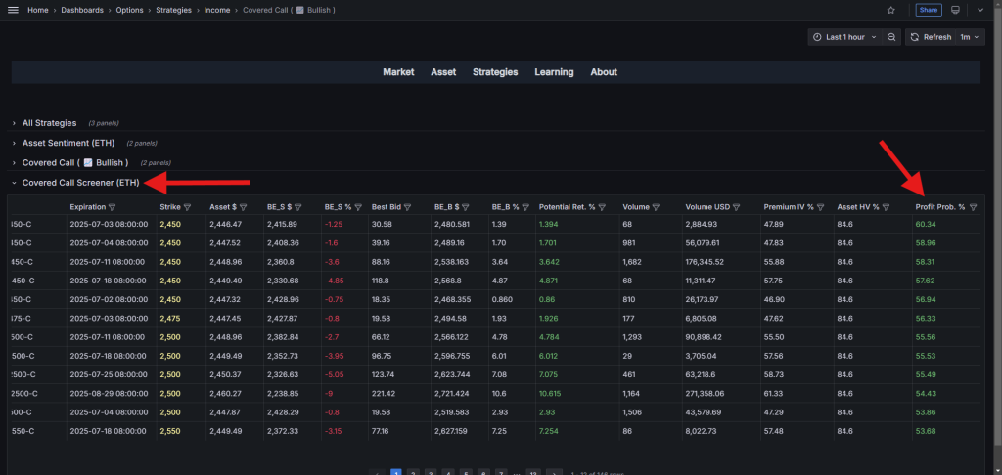The image size is (1002, 475).
Task: Open the hamburger navigation menu
Action: 13,10
